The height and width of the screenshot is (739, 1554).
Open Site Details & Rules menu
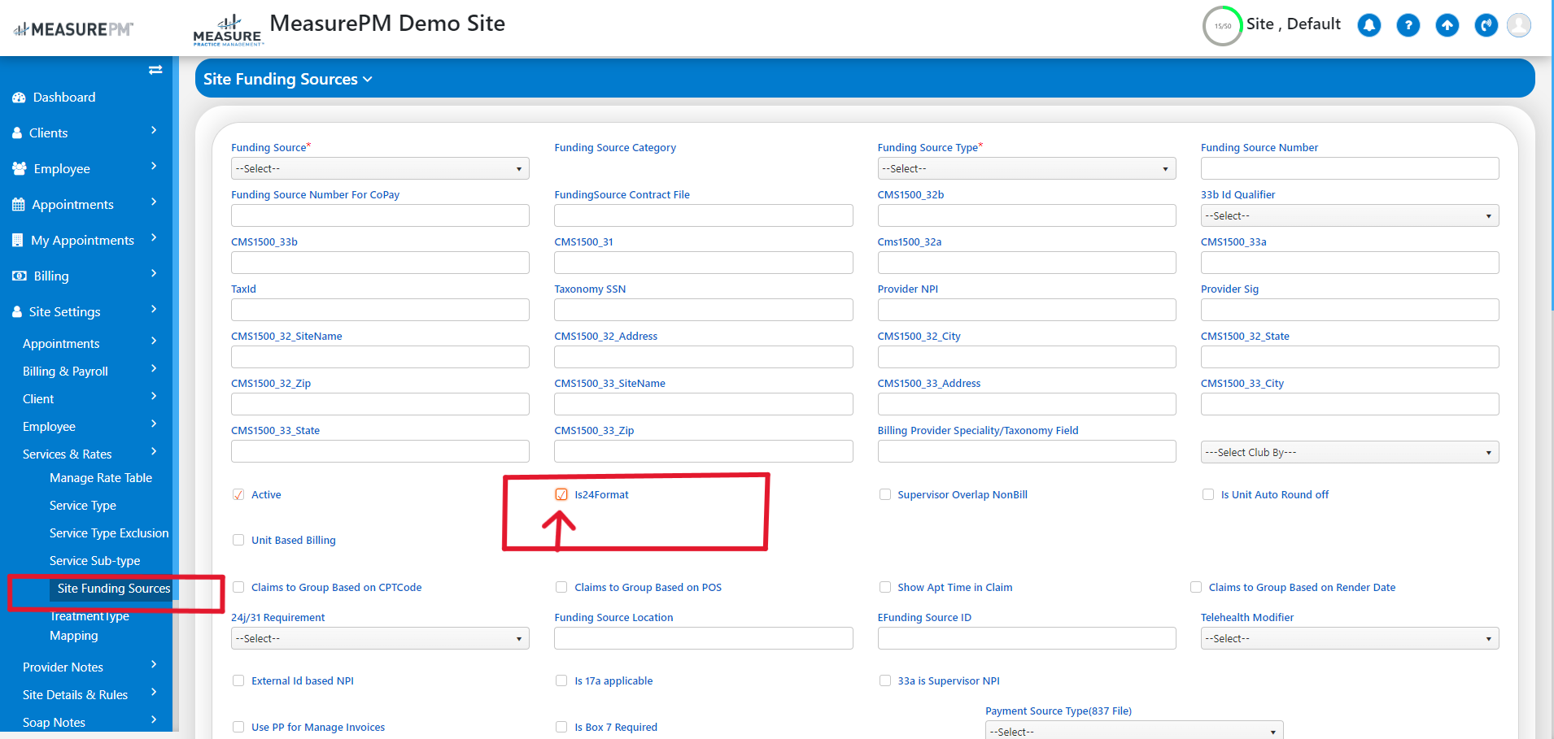click(75, 695)
